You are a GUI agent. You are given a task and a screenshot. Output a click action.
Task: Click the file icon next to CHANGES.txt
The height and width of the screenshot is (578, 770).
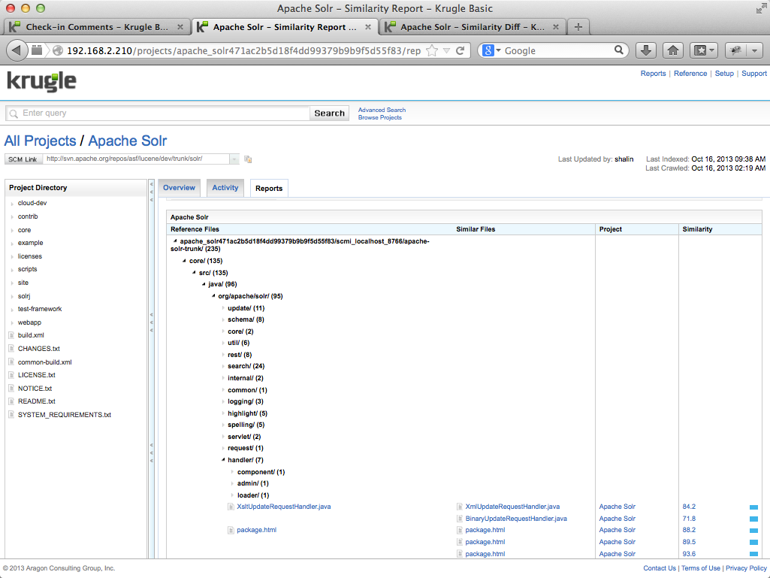coord(11,349)
